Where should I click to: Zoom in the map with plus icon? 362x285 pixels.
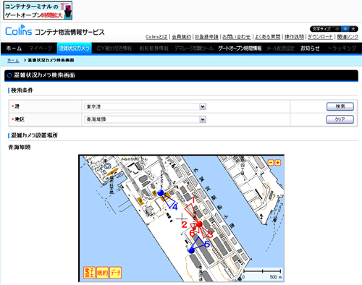(x=278, y=163)
